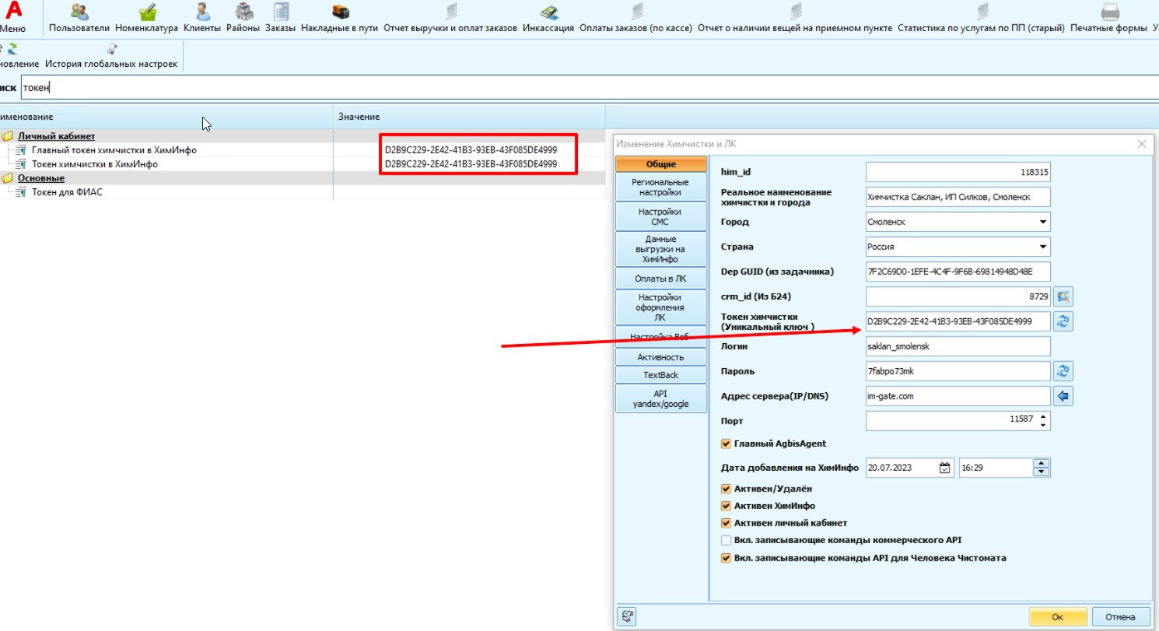
Task: Open calendar picker in date field
Action: 945,468
